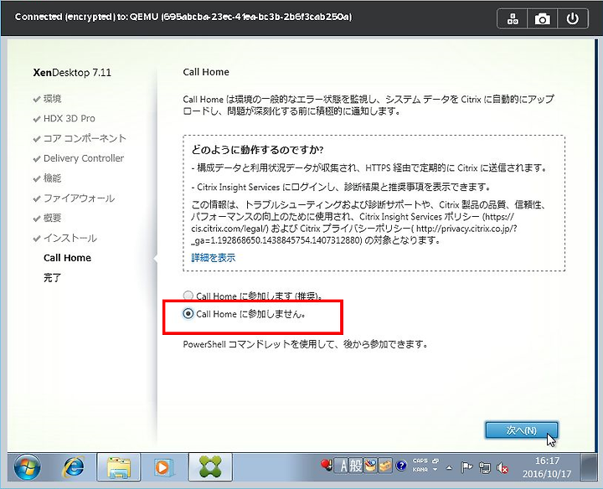Viewport: 603px width, 489px height.
Task: Click the '次へ(N)' button
Action: (x=521, y=430)
